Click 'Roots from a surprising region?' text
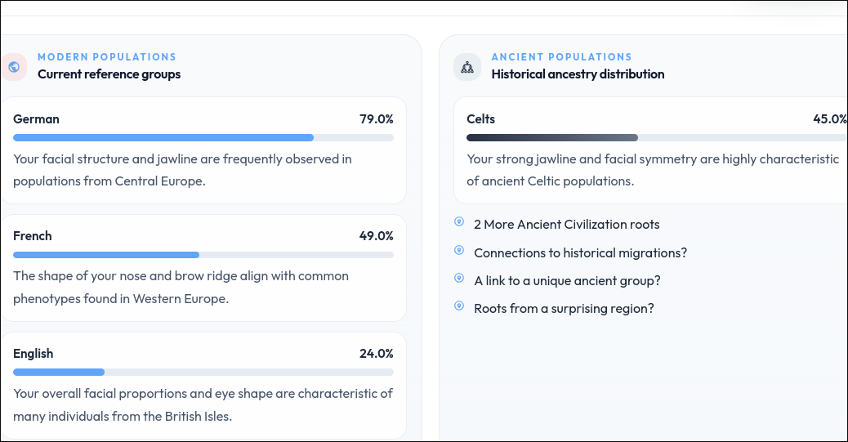848x442 pixels. pyautogui.click(x=564, y=308)
